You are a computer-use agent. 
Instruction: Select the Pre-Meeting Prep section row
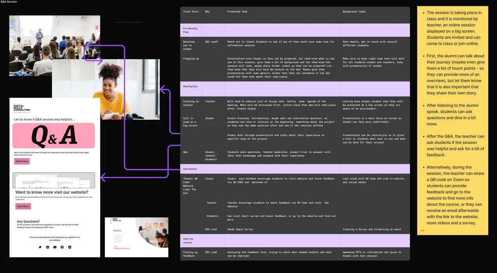pyautogui.click(x=295, y=30)
